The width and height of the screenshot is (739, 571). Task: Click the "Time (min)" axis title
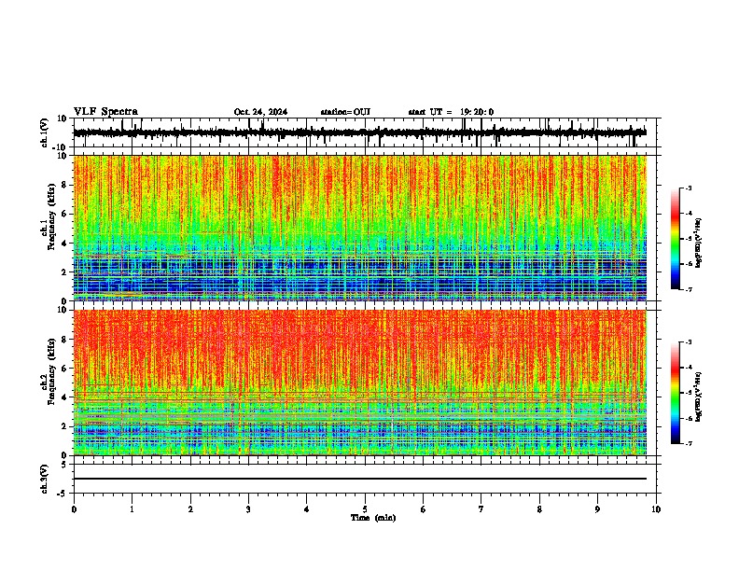[x=373, y=518]
